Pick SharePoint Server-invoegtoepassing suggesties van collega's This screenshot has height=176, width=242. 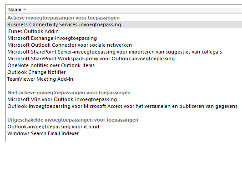coord(124,52)
